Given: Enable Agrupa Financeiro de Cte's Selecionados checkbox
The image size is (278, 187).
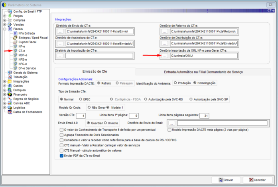Looking at the screenshot, I should pyautogui.click(x=61, y=135).
